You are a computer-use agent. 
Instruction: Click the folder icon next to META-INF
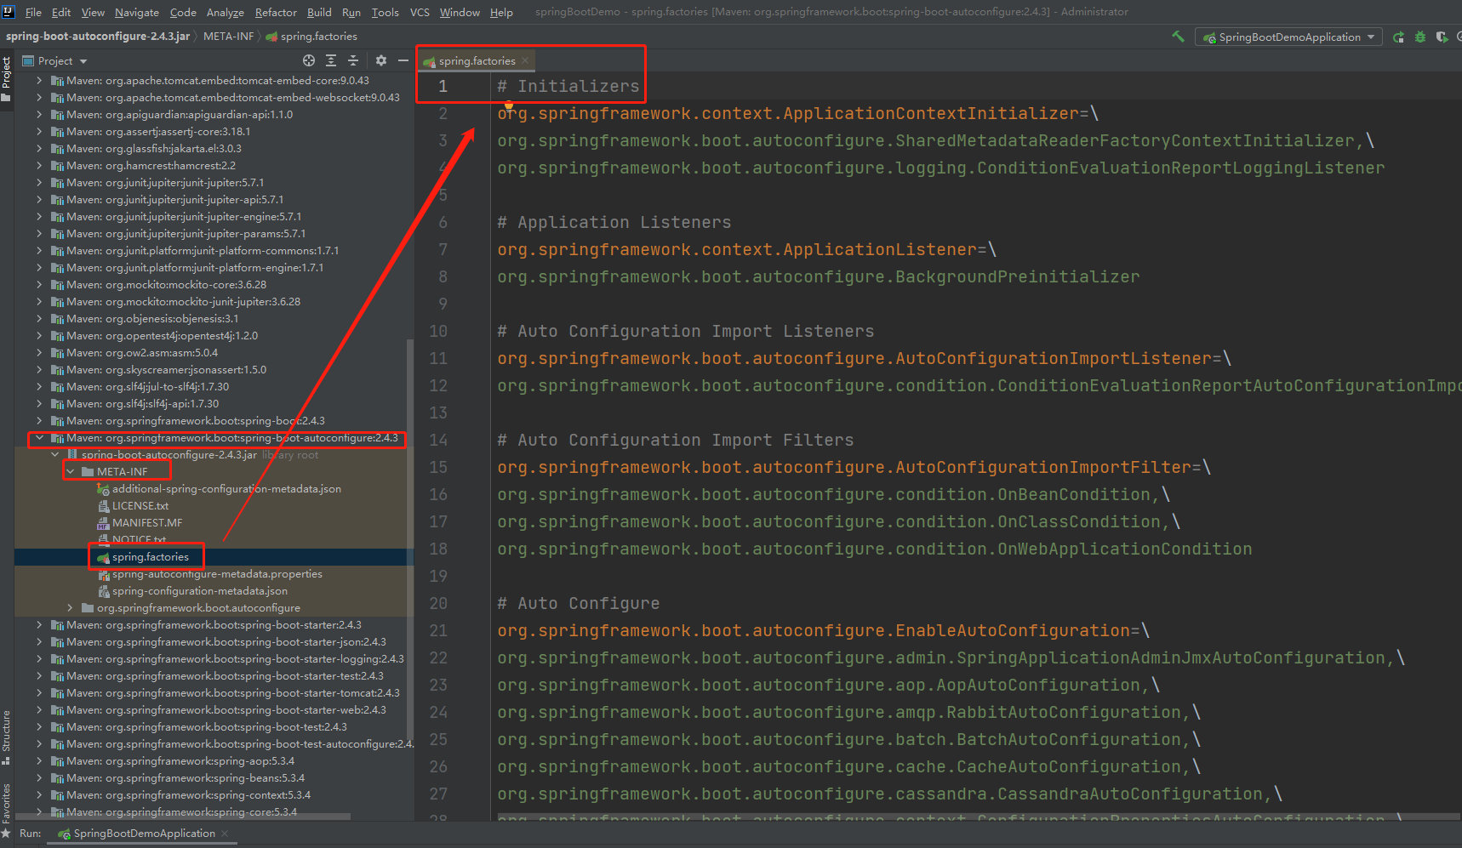pos(88,472)
